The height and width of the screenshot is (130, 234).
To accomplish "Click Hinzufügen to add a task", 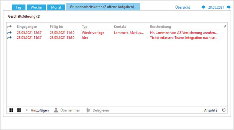I will [37, 110].
